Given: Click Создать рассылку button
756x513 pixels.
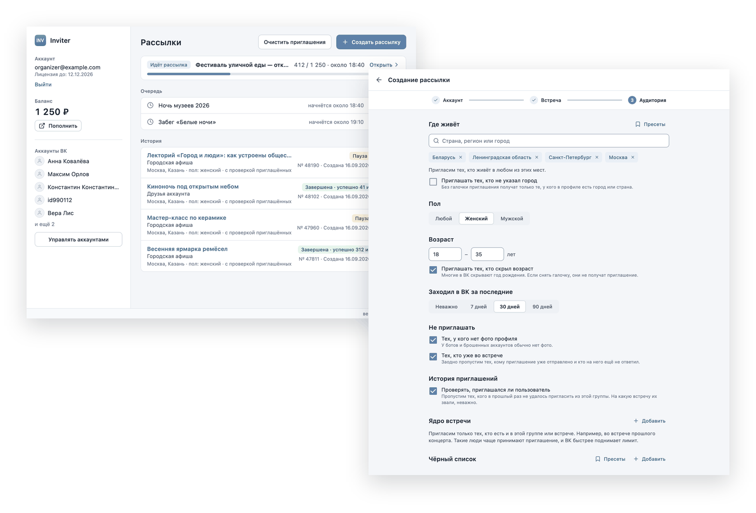Looking at the screenshot, I should (x=371, y=42).
